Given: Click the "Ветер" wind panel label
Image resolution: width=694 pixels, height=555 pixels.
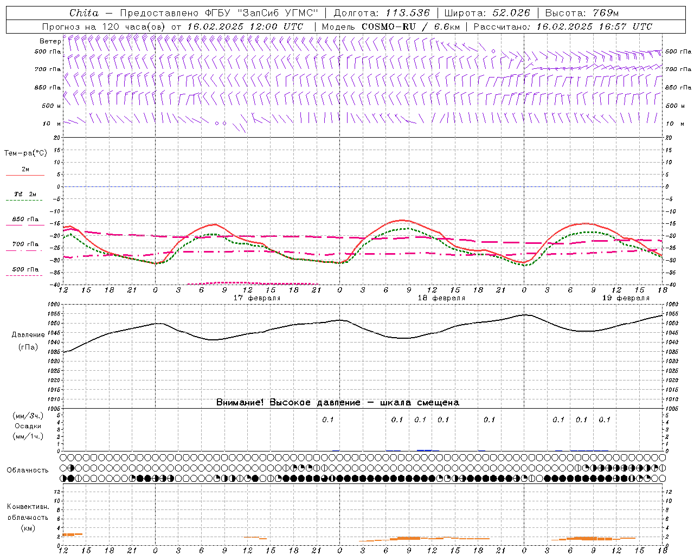Looking at the screenshot, I should pos(50,41).
